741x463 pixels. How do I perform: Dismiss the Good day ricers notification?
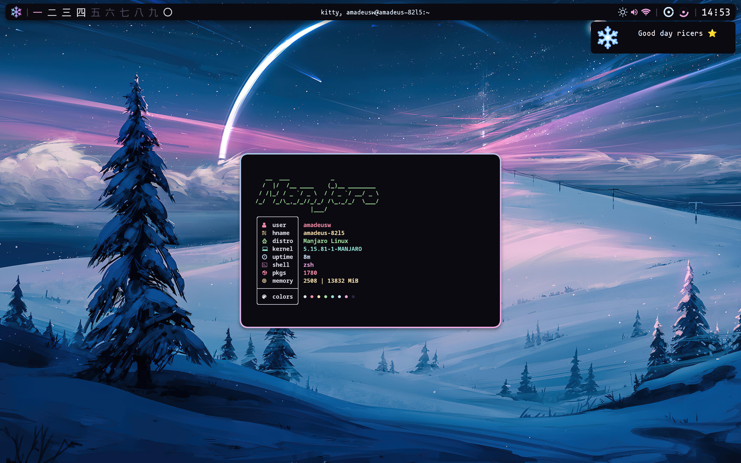(663, 37)
